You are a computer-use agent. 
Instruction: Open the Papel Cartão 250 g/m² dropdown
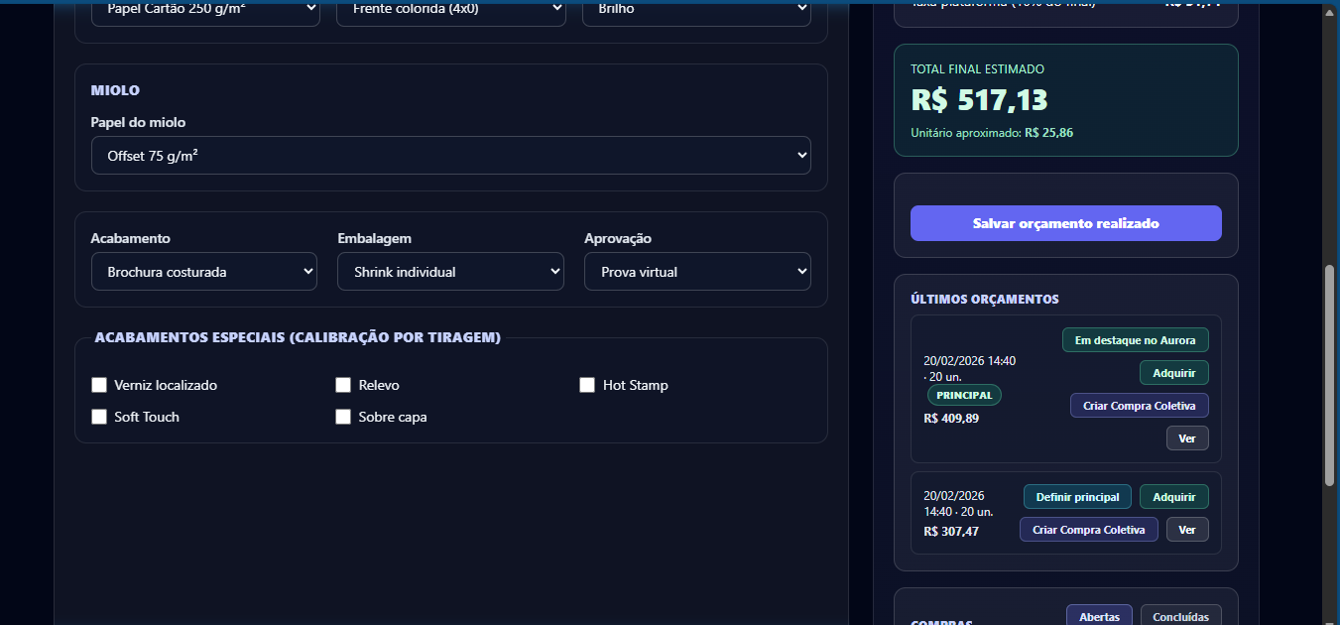(205, 10)
